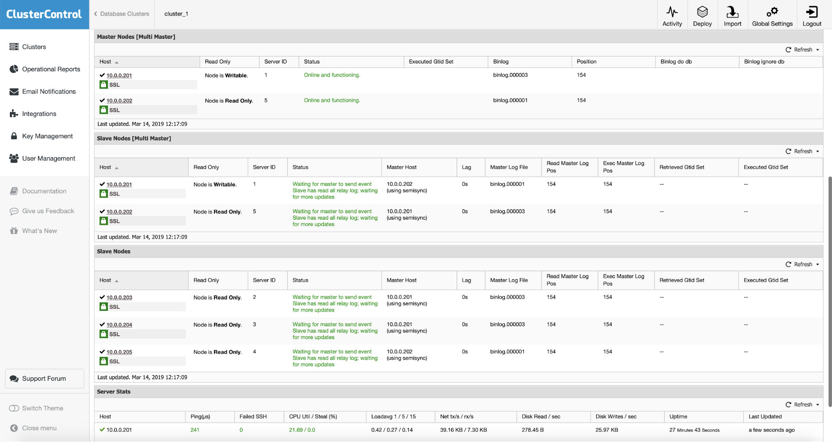Click the Clusters sidebar icon
Screen dimensions: 832x442
tap(14, 47)
